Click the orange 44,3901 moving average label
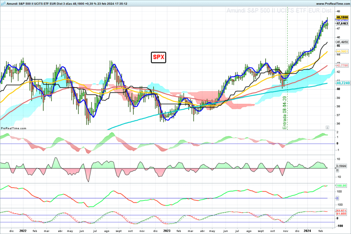Viewport: 351px width, 234px height. pyautogui.click(x=342, y=51)
